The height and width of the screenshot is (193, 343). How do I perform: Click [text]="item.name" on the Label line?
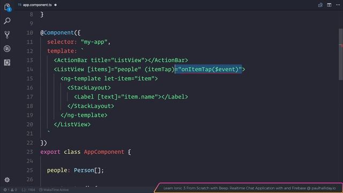128,96
